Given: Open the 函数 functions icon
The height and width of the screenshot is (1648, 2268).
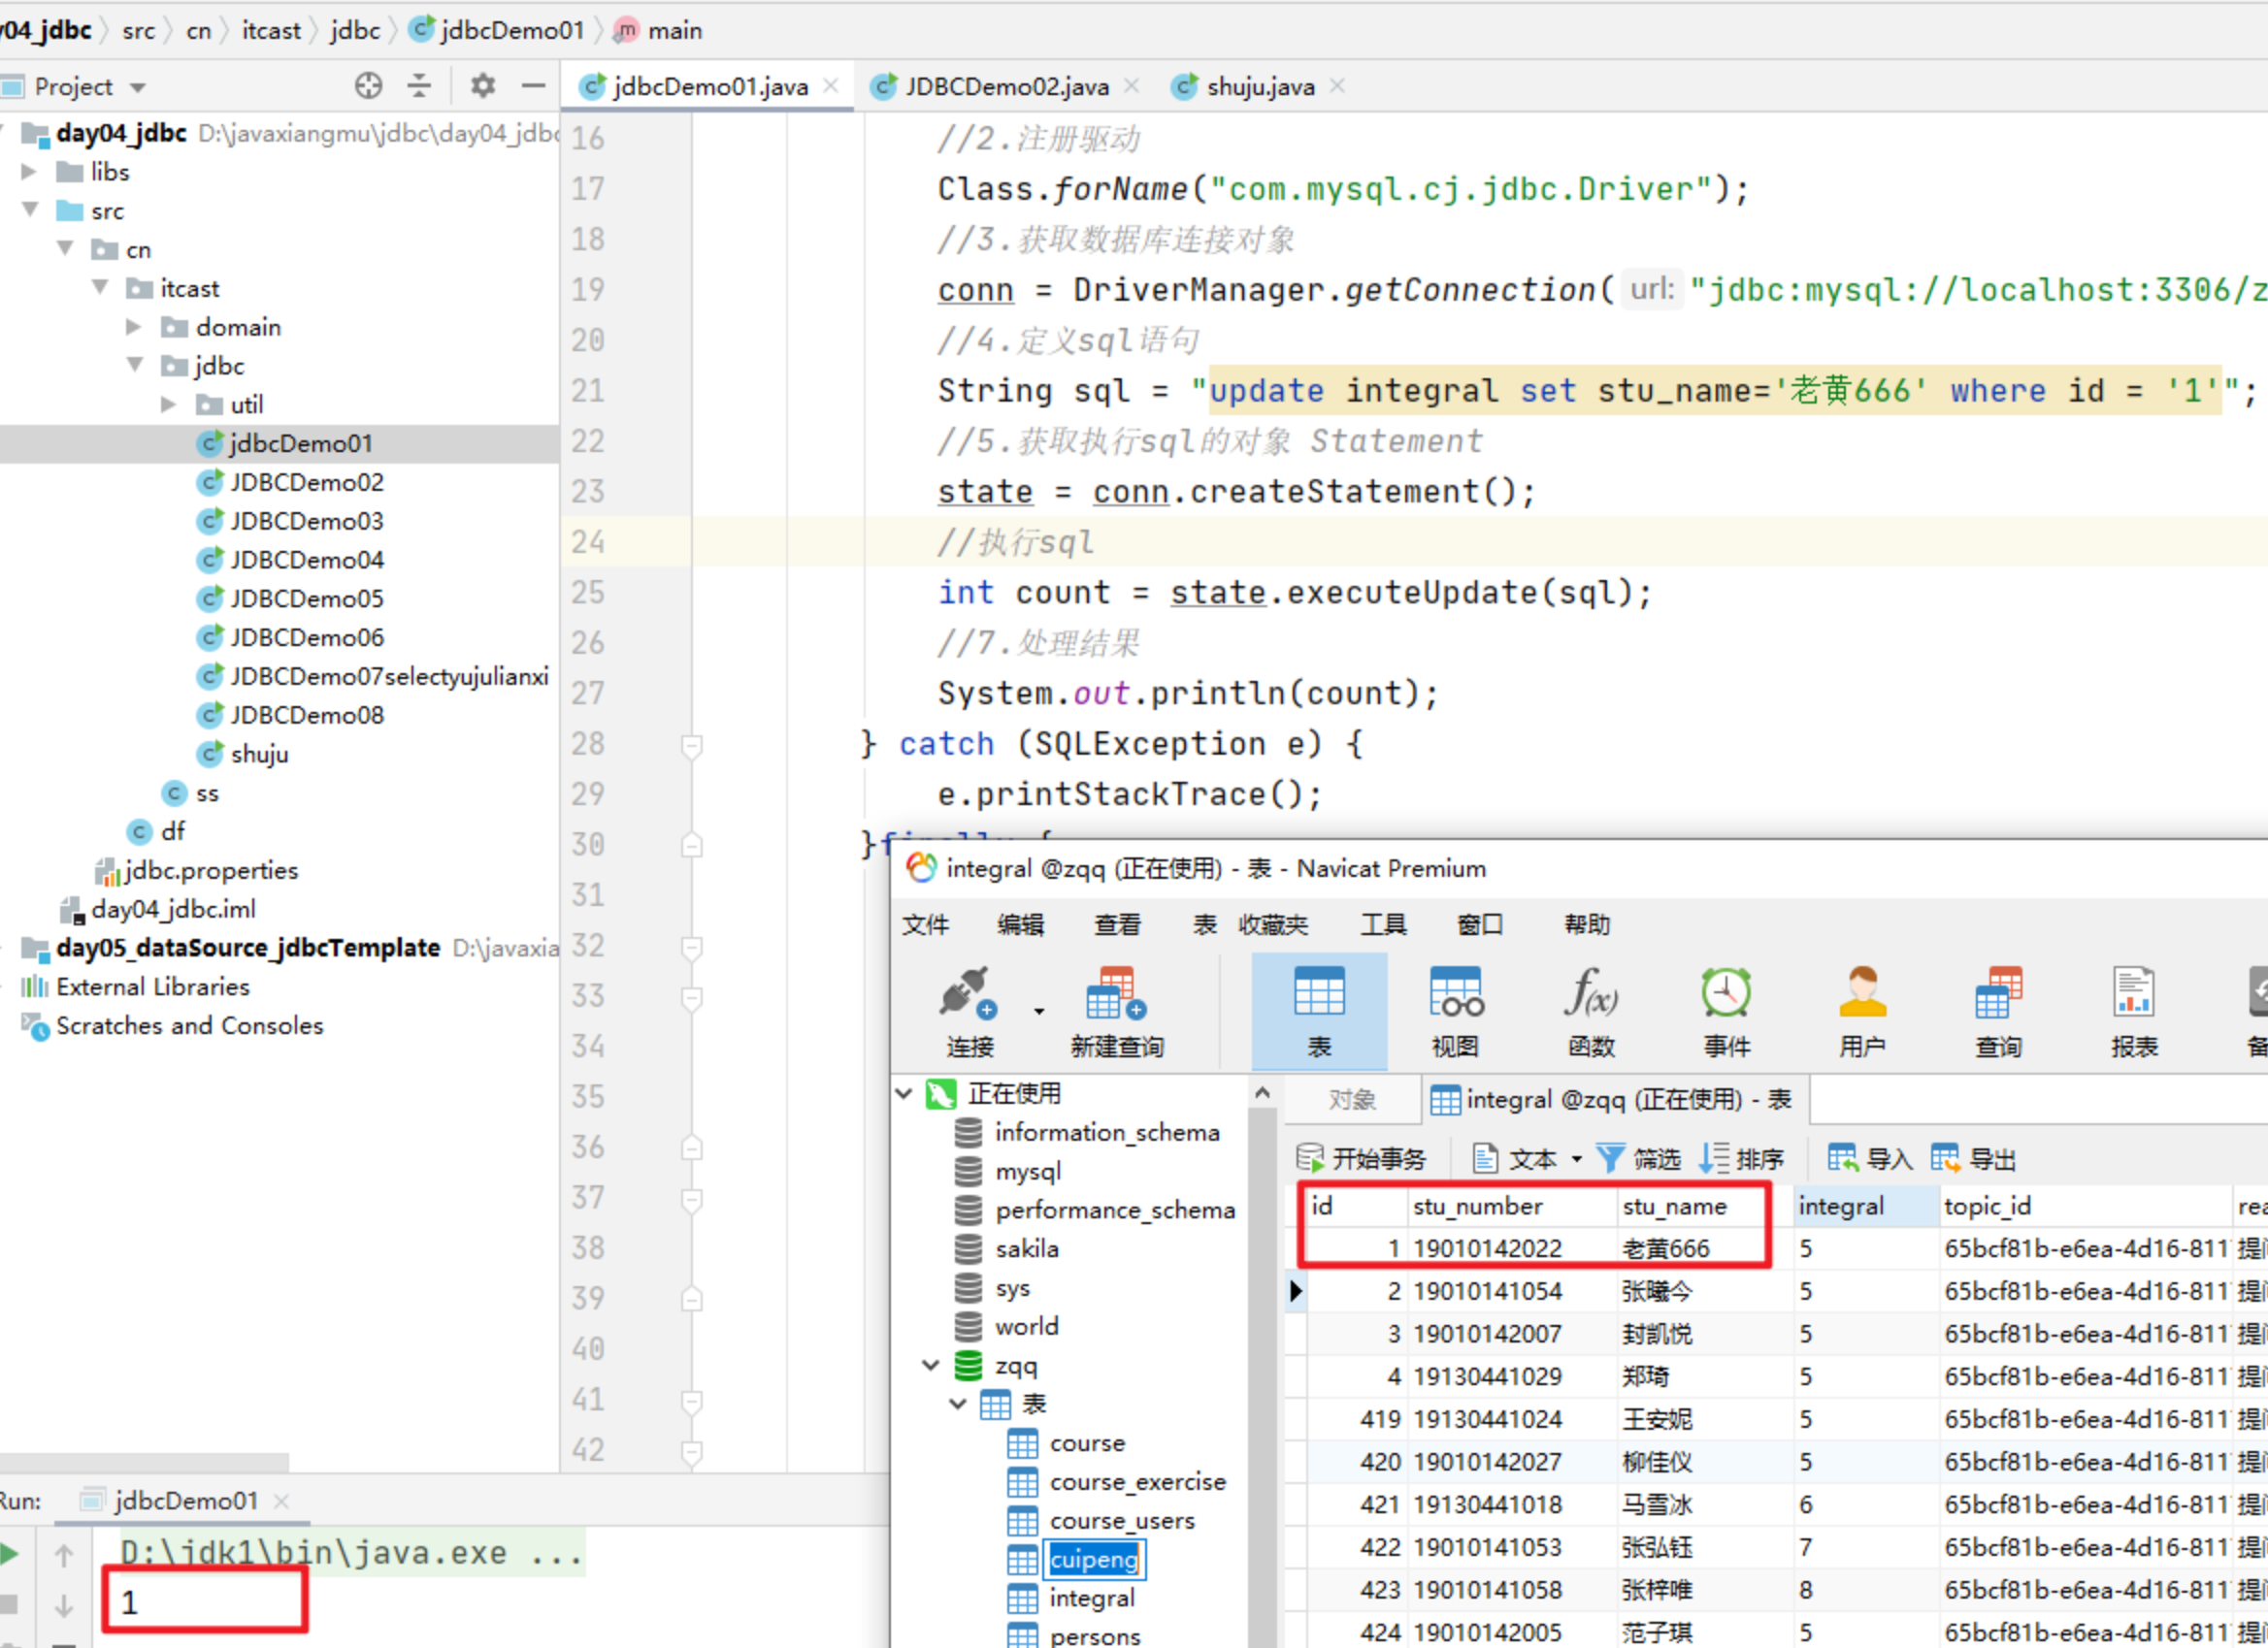Looking at the screenshot, I should click(x=1591, y=1012).
